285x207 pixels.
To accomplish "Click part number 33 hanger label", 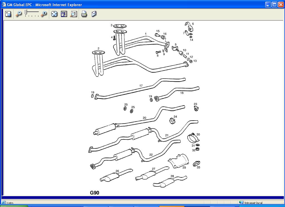I will point(198,168).
